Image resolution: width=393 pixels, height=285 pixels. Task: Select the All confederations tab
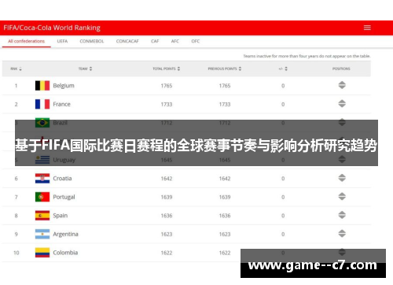coord(26,41)
